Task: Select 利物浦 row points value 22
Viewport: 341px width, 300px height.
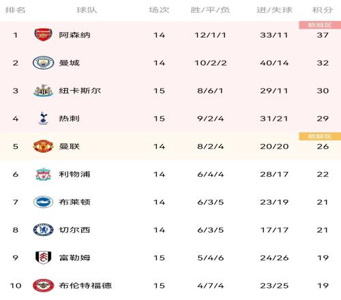Action: [x=323, y=175]
